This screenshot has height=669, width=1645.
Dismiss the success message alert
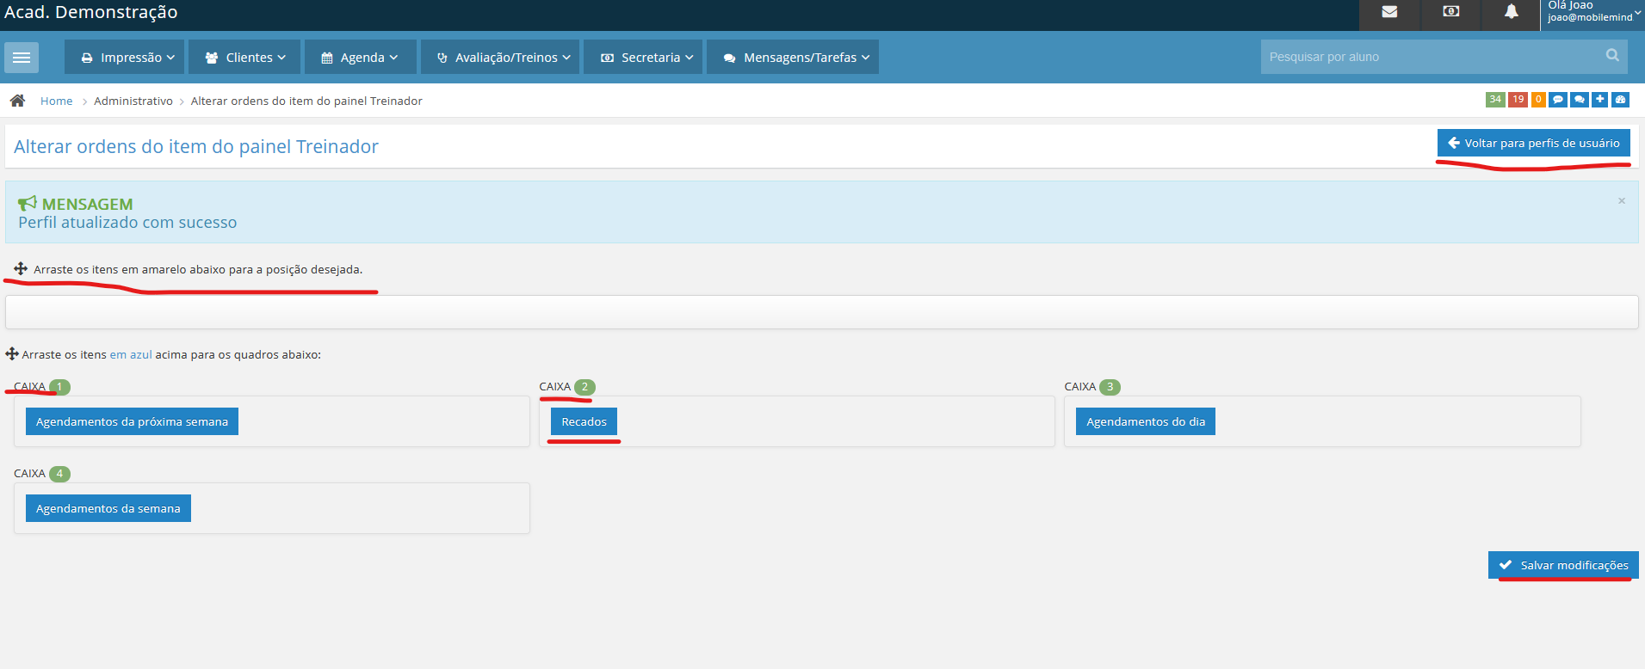coord(1621,201)
